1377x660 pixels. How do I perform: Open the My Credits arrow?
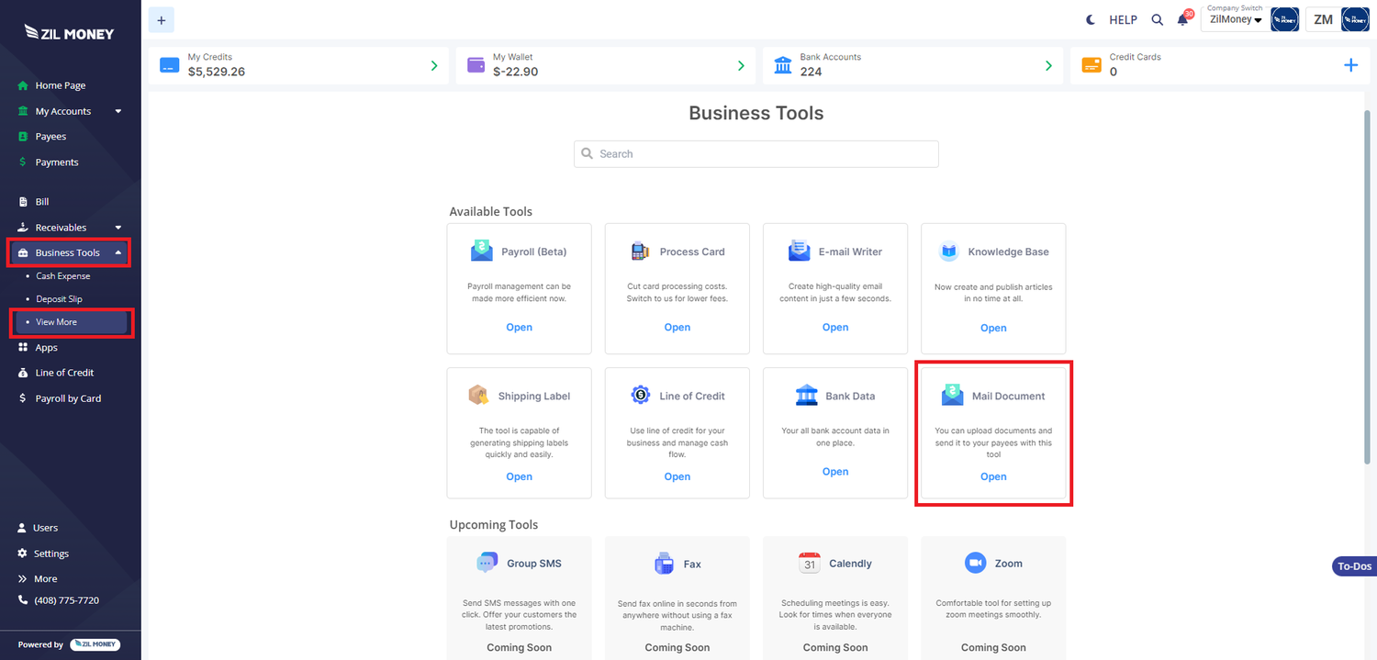click(434, 66)
